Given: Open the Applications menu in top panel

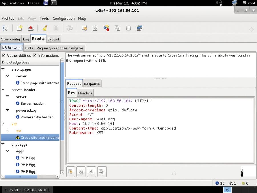Looking at the screenshot, I should [x=13, y=3].
